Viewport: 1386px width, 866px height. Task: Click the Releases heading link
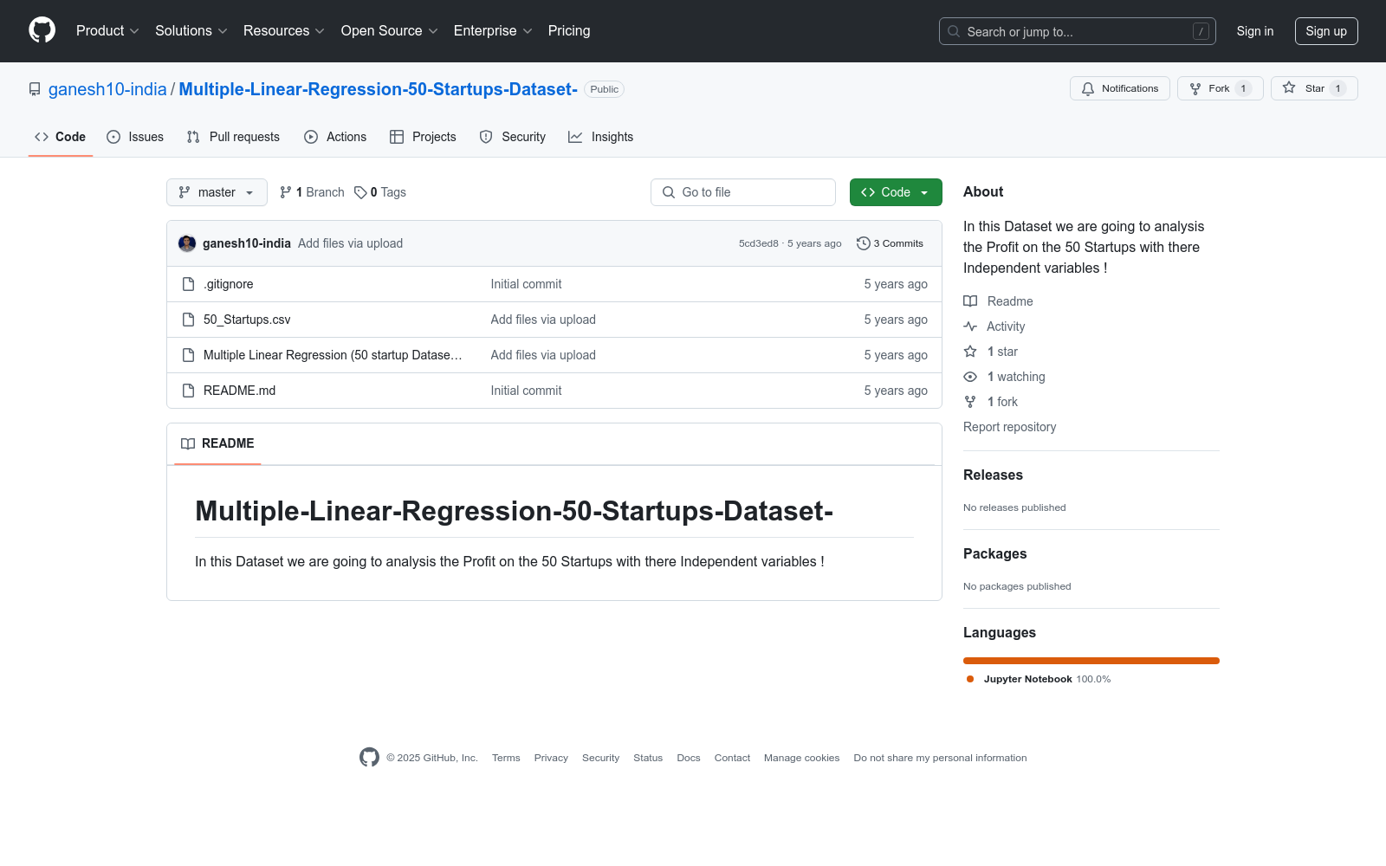[993, 475]
